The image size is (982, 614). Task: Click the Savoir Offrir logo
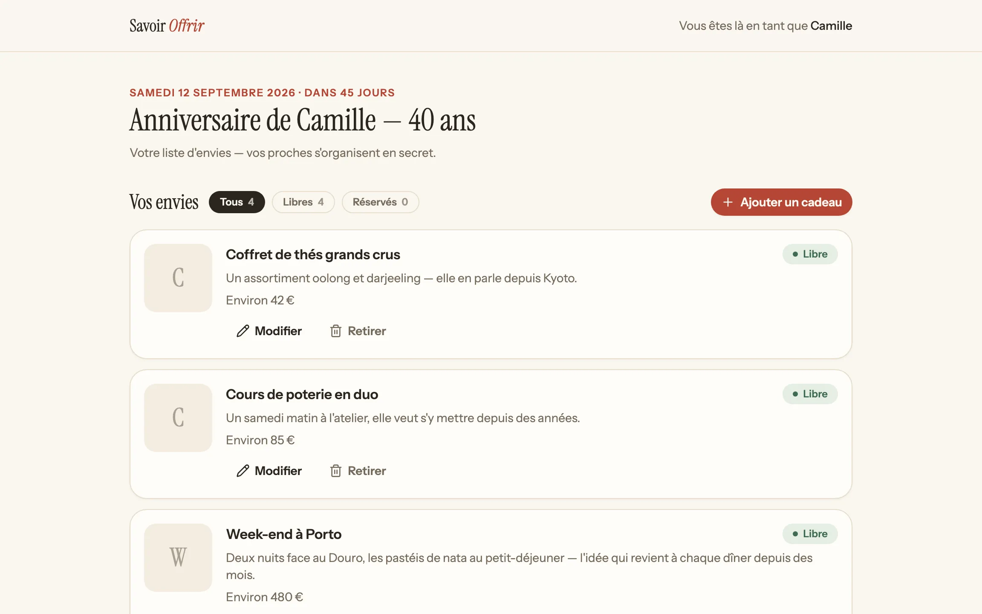point(167,26)
